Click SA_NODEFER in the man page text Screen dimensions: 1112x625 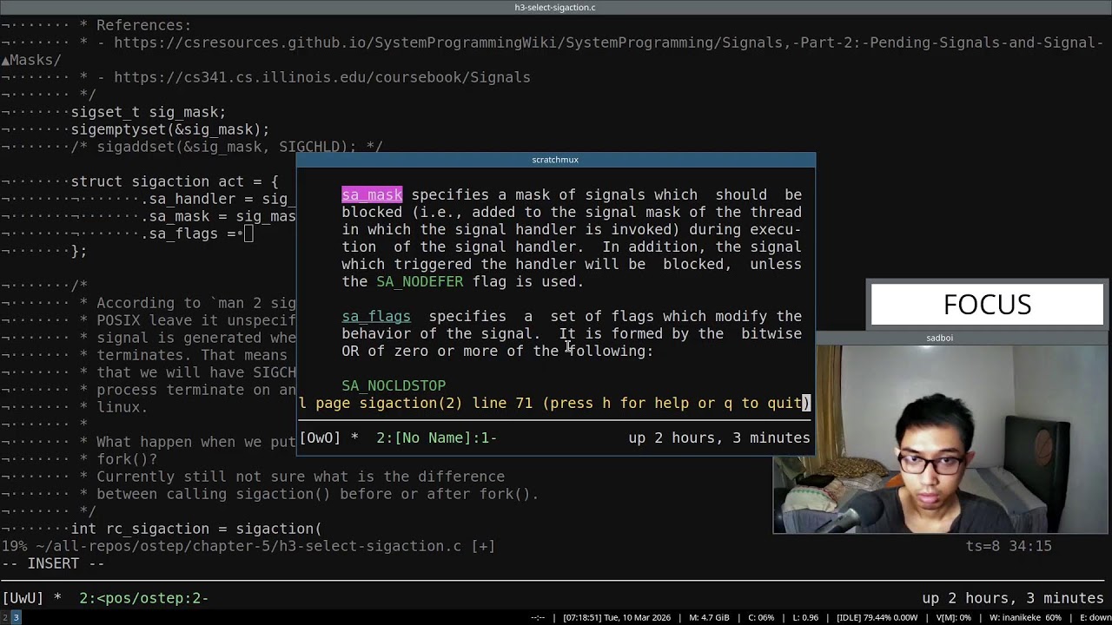coord(420,282)
